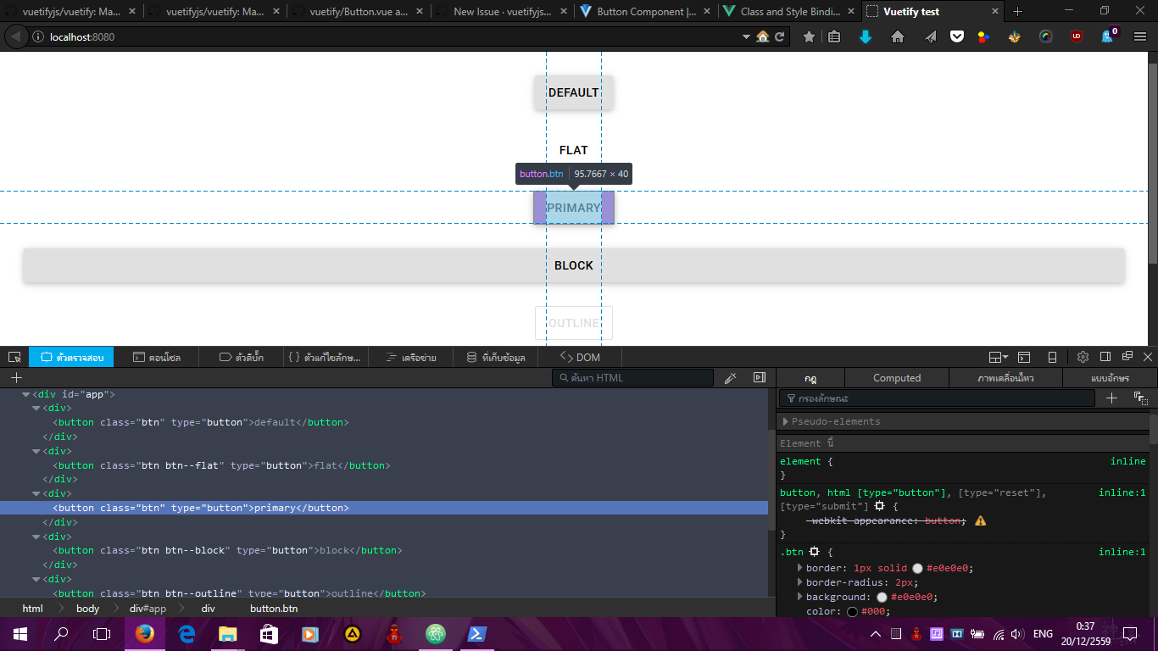Expand Pseudo-elements section
The image size is (1158, 651).
785,421
